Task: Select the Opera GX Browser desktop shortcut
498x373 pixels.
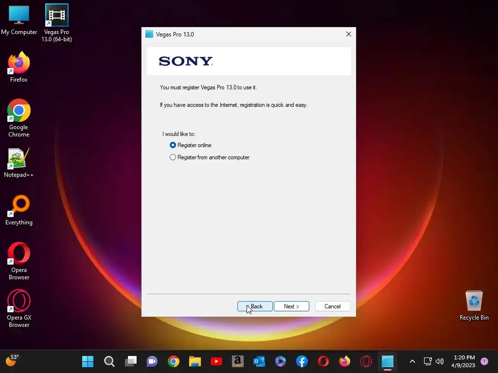Action: pos(19,309)
